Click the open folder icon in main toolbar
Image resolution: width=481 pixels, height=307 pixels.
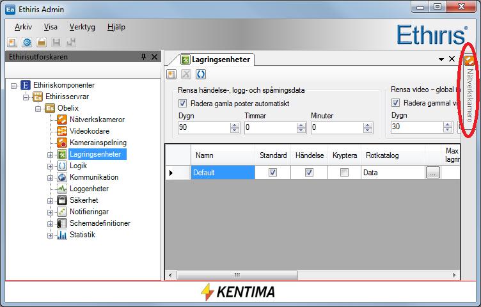pos(42,42)
